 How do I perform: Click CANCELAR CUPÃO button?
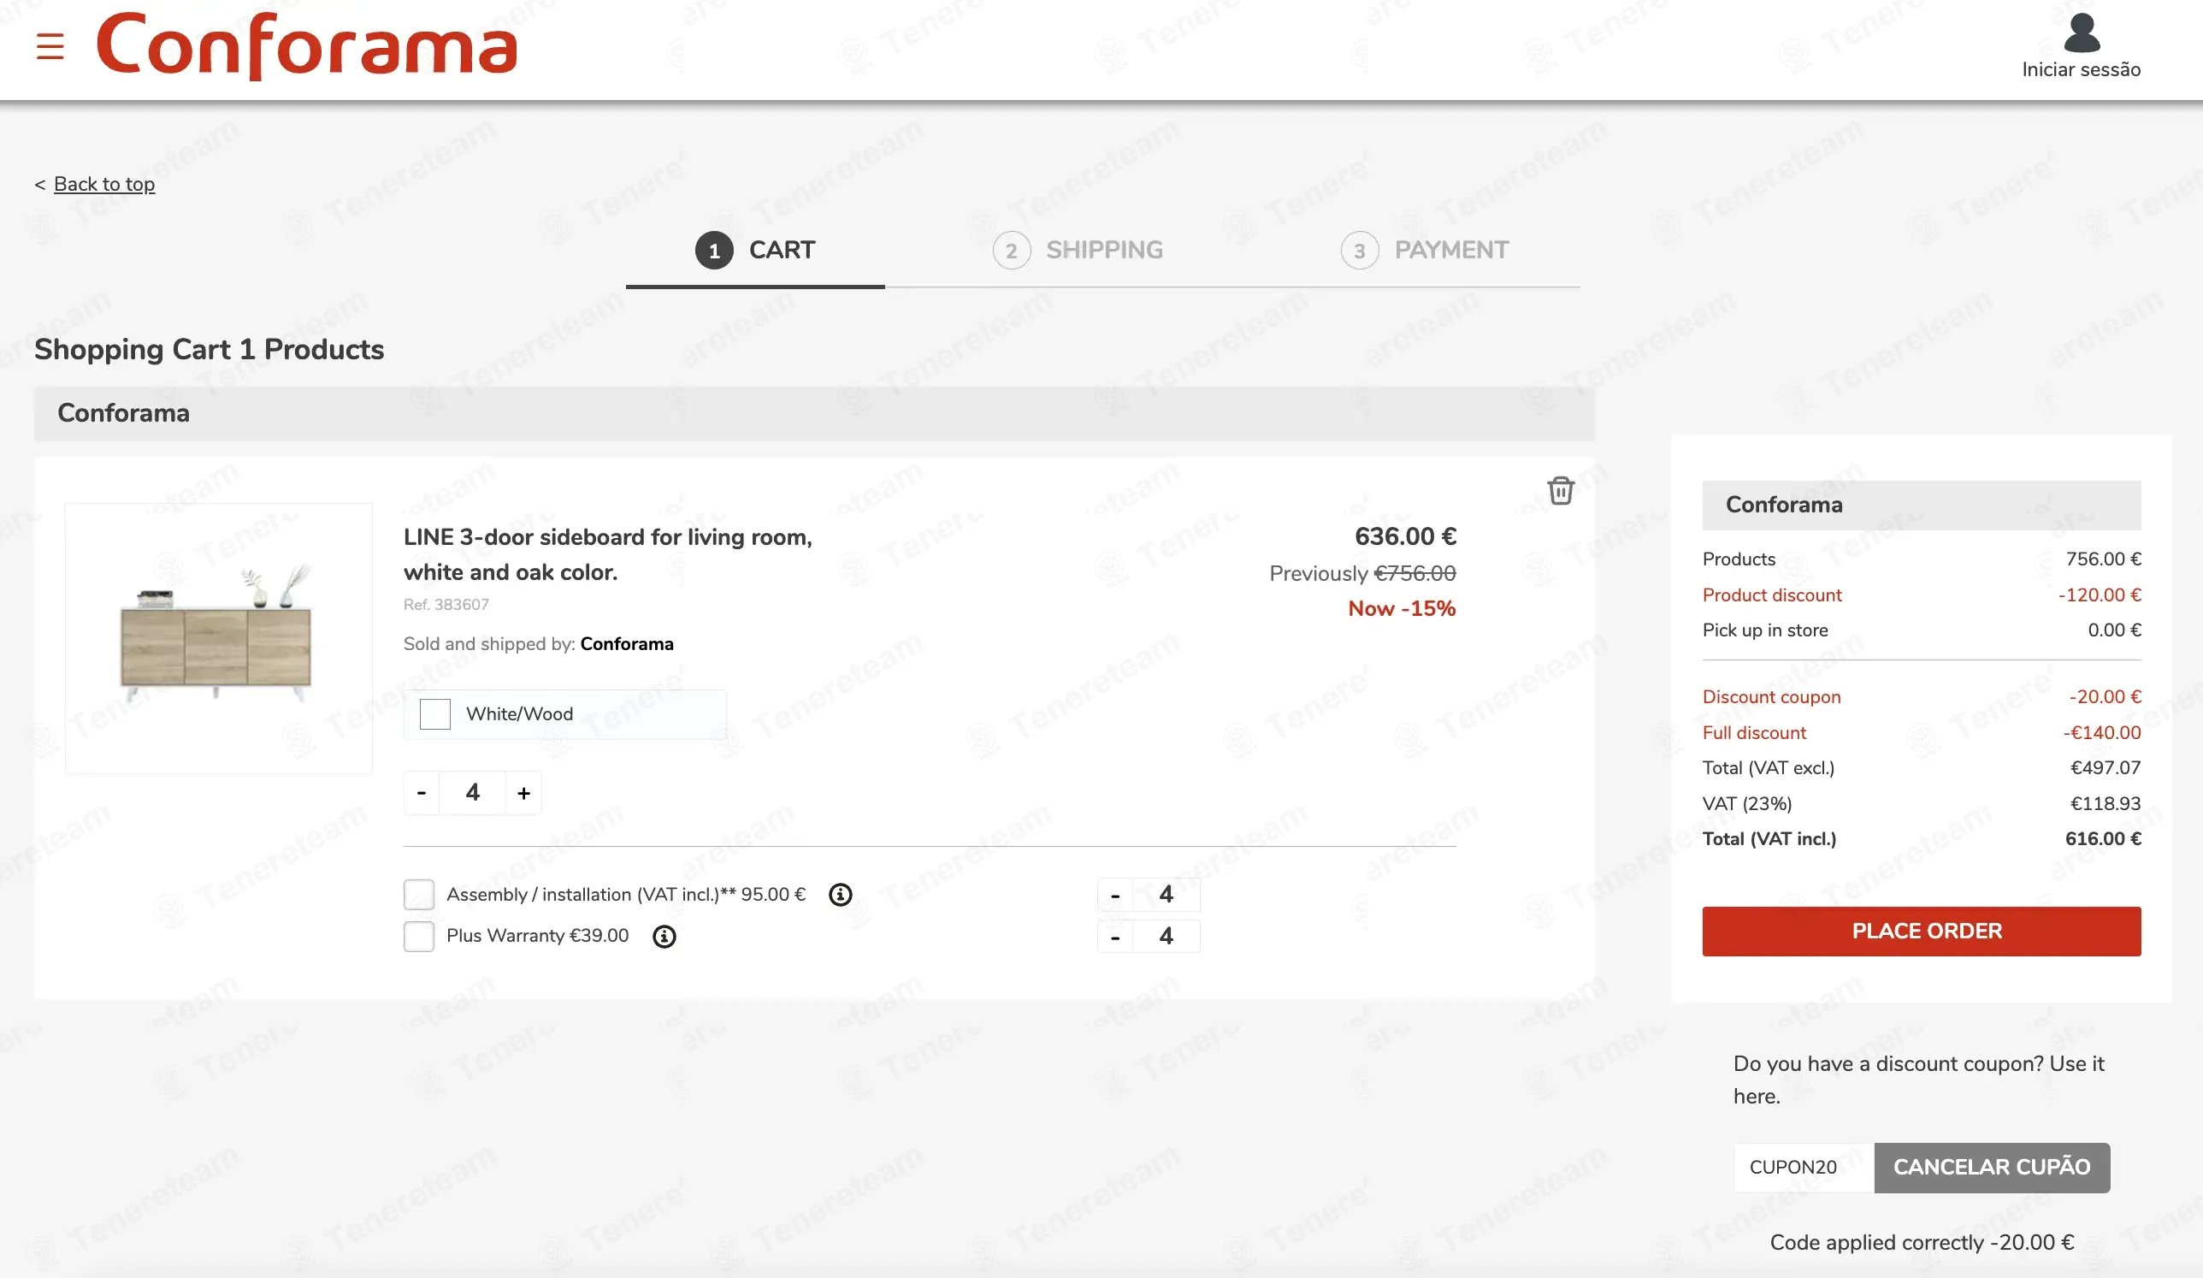point(1992,1167)
